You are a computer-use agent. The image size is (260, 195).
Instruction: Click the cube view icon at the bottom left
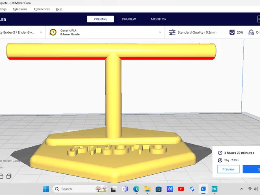(9, 176)
